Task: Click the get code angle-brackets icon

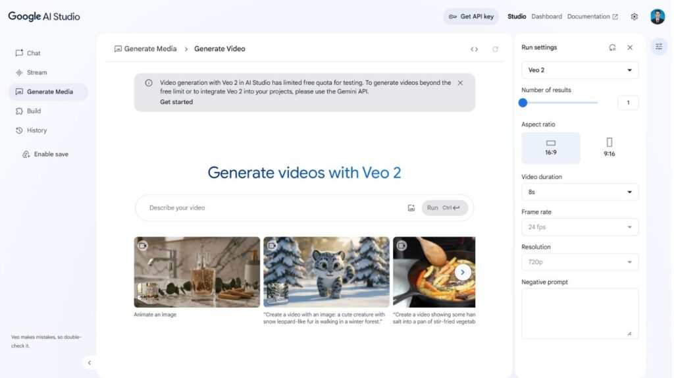Action: point(474,49)
